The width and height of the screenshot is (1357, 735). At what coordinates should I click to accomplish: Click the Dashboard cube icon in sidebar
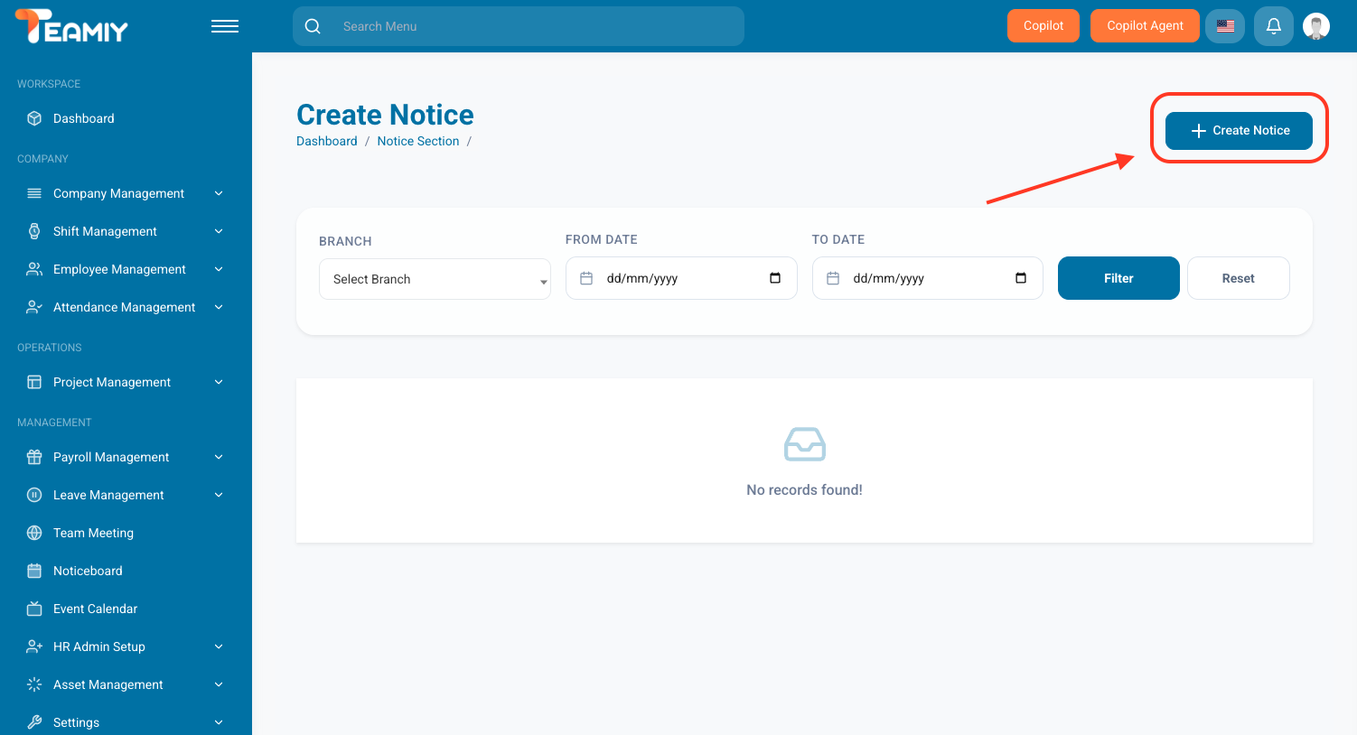pyautogui.click(x=34, y=118)
